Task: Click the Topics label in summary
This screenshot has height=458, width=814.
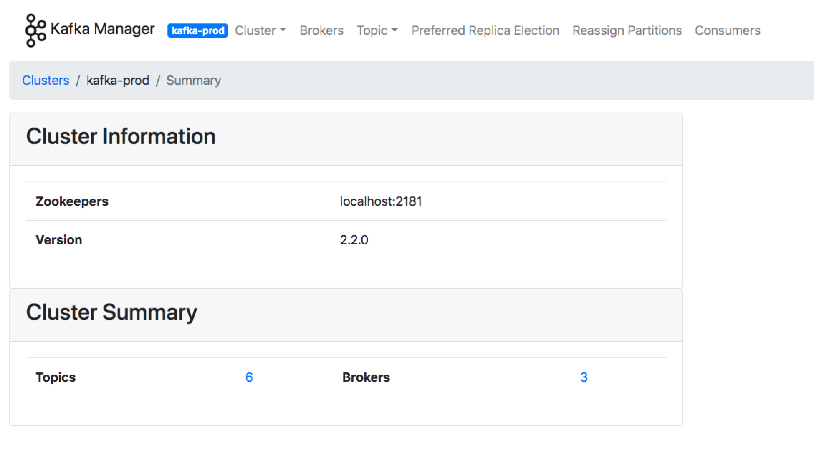Action: 56,377
